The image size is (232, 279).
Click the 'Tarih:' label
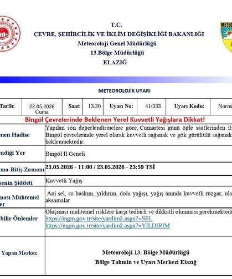(7, 106)
